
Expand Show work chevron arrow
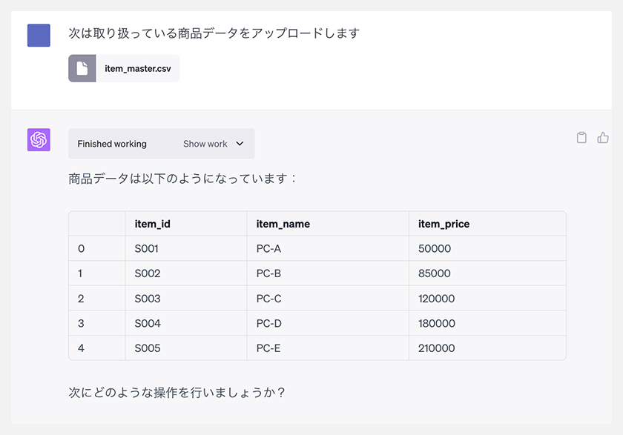click(x=240, y=144)
